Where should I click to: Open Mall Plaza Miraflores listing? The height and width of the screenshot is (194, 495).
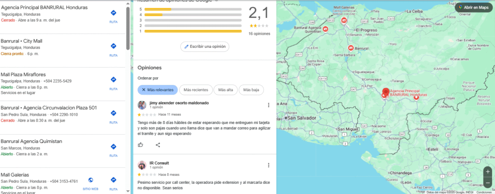[x=23, y=75]
